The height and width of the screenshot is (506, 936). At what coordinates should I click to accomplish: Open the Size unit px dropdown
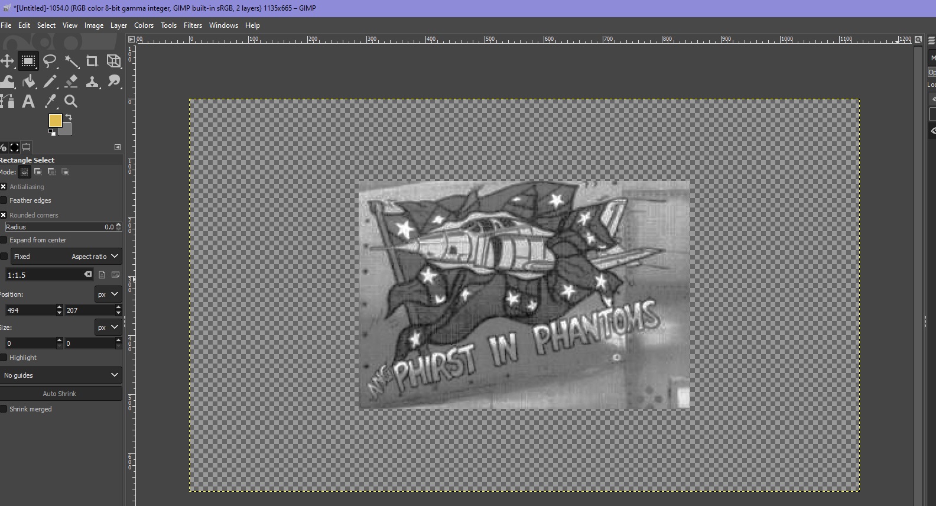(108, 327)
